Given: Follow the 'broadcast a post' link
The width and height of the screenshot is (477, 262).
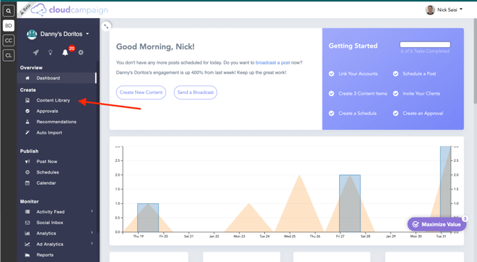Looking at the screenshot, I should click(272, 62).
